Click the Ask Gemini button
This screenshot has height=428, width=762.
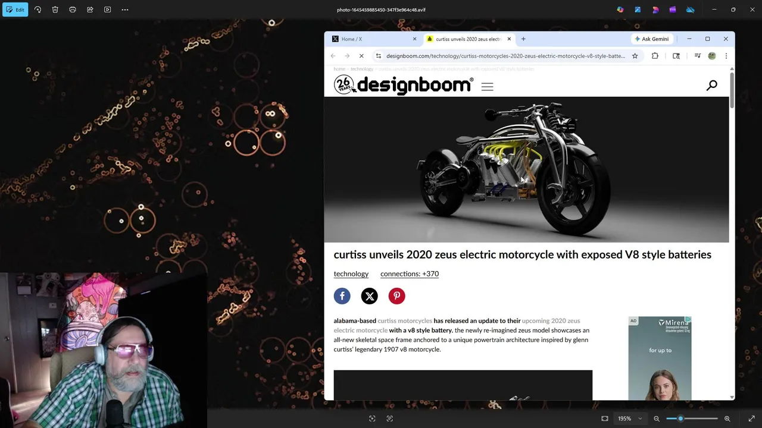(651, 39)
